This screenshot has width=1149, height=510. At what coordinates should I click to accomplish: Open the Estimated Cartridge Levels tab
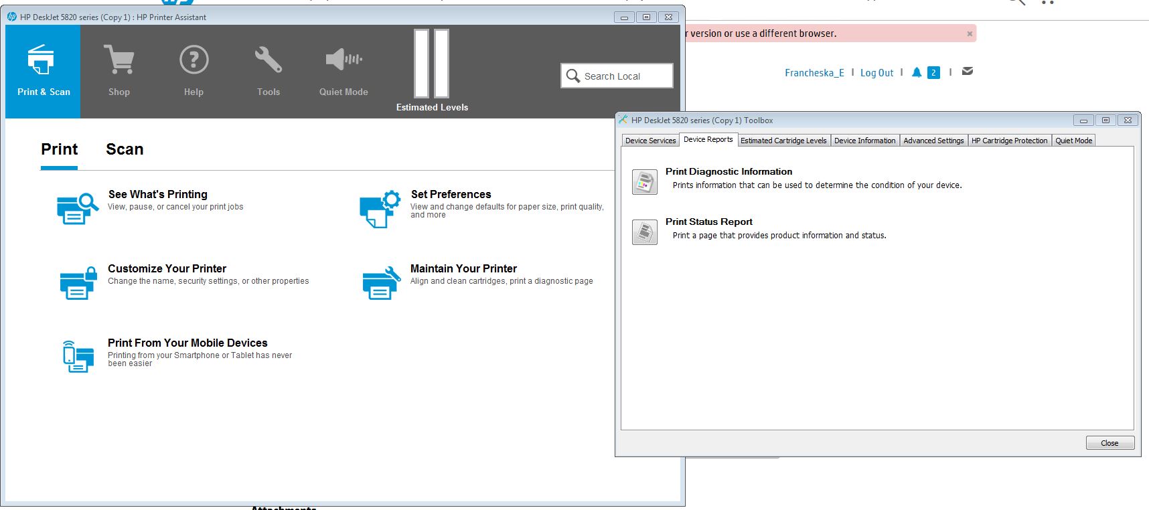point(783,141)
